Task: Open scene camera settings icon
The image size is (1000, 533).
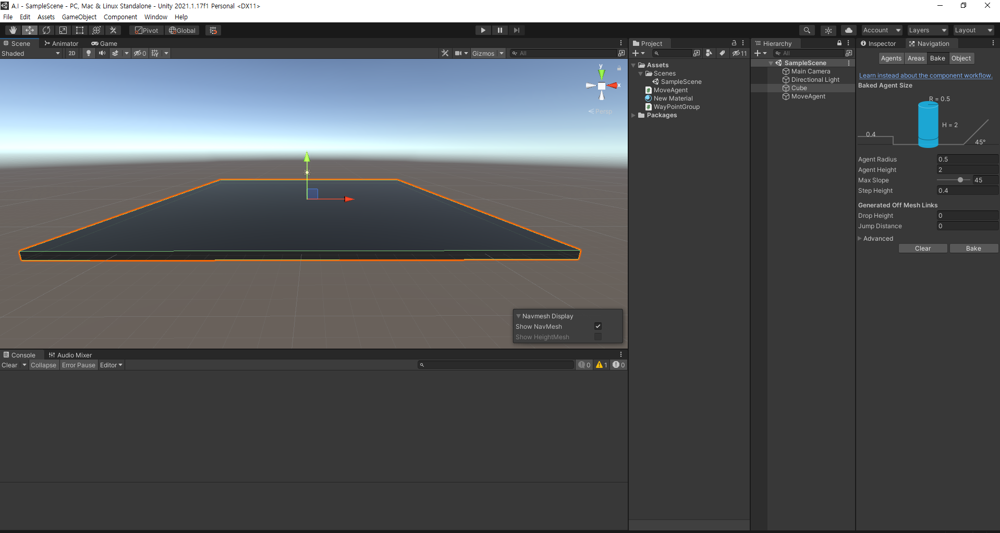Action: pyautogui.click(x=458, y=53)
